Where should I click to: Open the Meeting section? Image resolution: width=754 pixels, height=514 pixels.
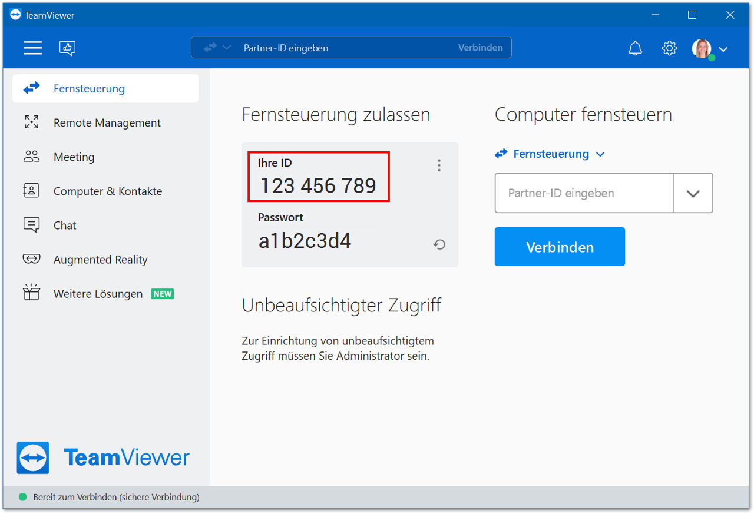[105, 157]
